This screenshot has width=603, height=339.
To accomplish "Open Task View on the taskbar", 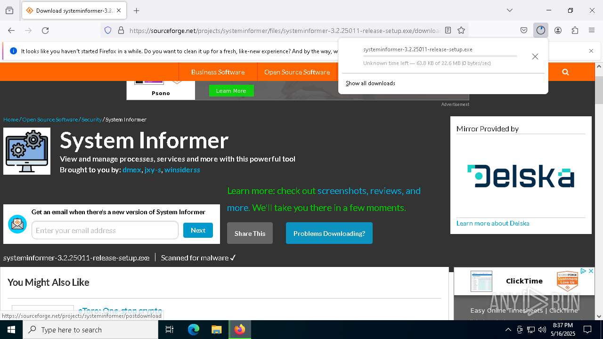I will [170, 330].
